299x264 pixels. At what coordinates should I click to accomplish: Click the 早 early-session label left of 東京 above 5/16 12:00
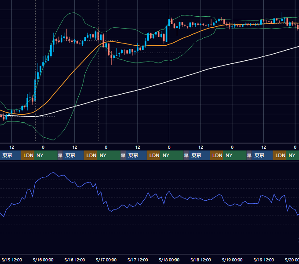pos(60,155)
